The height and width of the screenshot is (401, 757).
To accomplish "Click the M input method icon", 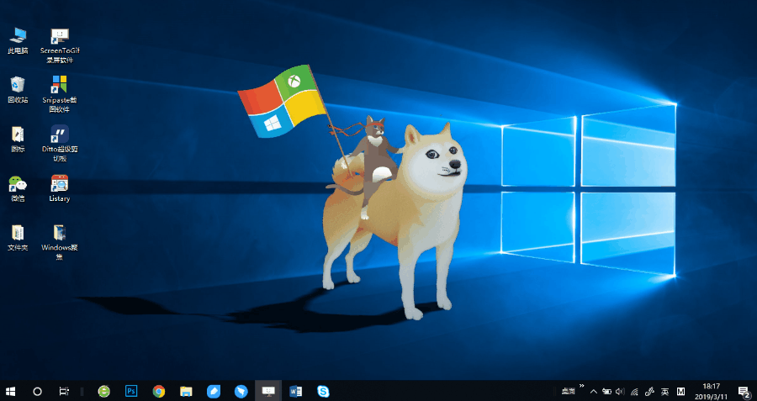I will pyautogui.click(x=680, y=392).
